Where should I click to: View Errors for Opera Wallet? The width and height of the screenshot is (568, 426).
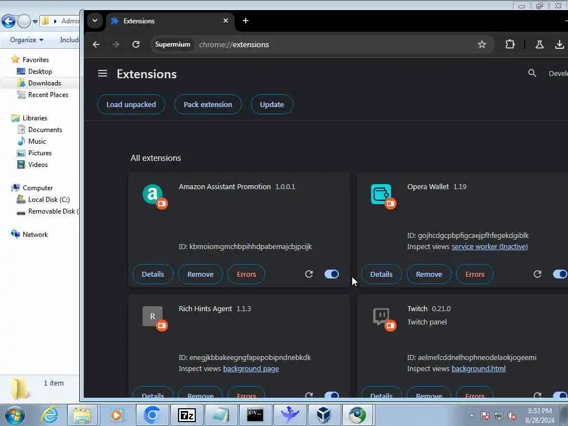[x=475, y=274]
